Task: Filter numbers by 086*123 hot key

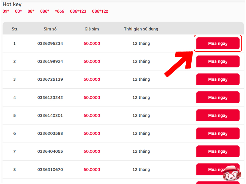Action: tap(78, 11)
